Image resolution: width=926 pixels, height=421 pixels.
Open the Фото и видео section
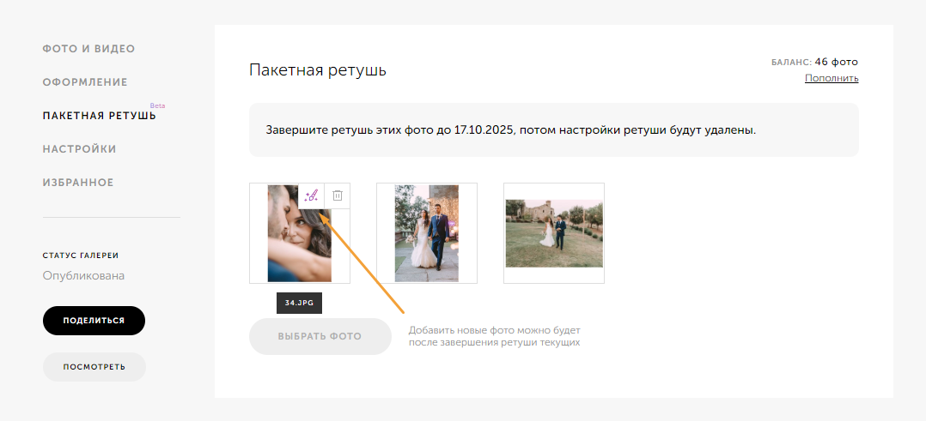[88, 49]
